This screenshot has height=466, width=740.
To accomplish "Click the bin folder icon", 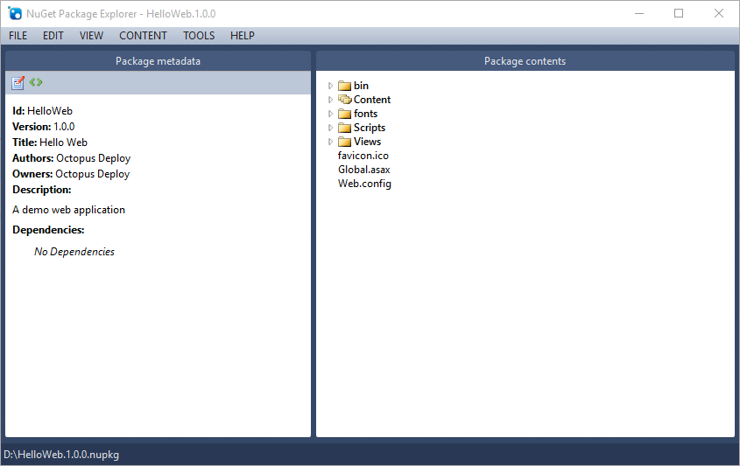I will (x=345, y=86).
